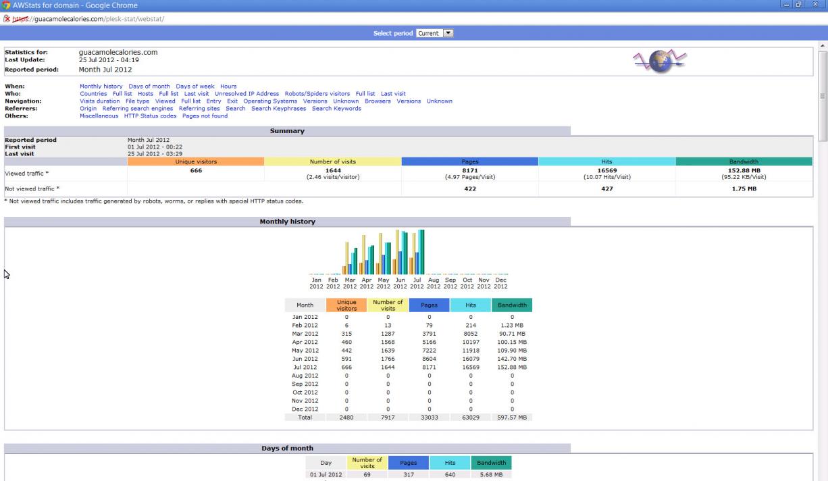Click the Origin link under Referrers

(x=88, y=109)
